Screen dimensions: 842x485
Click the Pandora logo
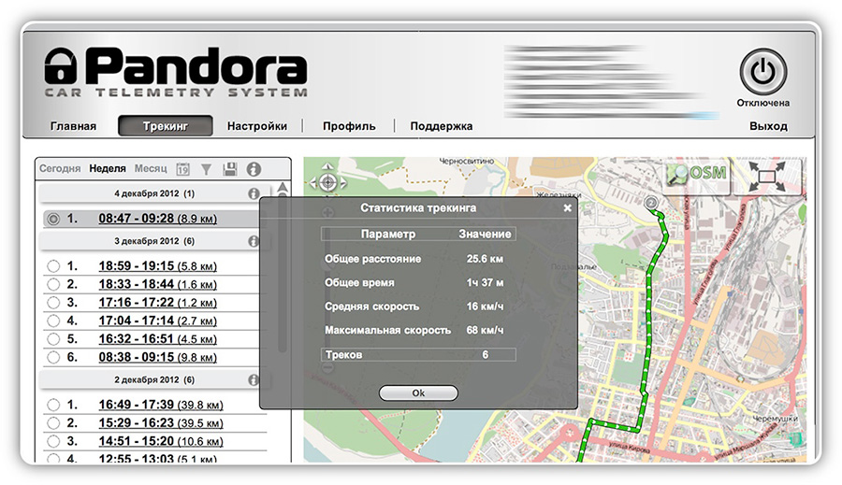click(176, 72)
